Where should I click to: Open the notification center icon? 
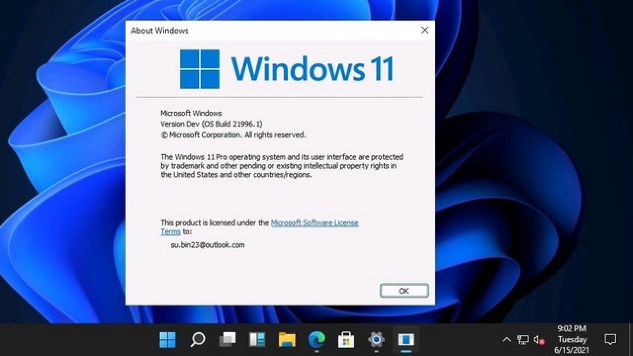click(611, 340)
